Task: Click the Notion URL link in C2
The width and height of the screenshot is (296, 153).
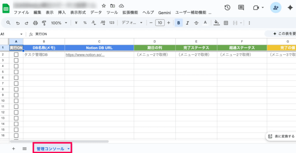Action: pyautogui.click(x=85, y=54)
